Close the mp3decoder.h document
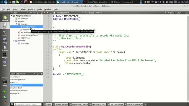Screen dimensions: 189x106 86,13
